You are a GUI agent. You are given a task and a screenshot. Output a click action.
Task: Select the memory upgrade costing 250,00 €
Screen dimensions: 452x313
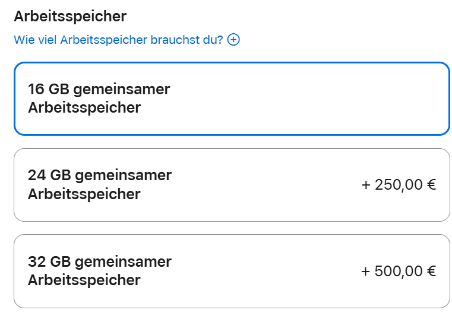(232, 184)
